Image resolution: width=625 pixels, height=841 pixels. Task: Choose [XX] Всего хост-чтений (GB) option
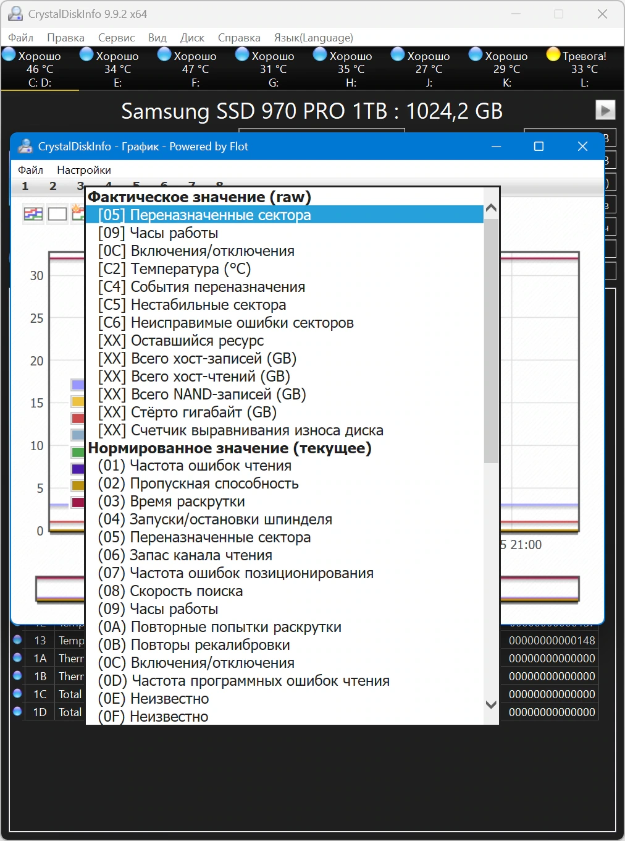(x=285, y=376)
